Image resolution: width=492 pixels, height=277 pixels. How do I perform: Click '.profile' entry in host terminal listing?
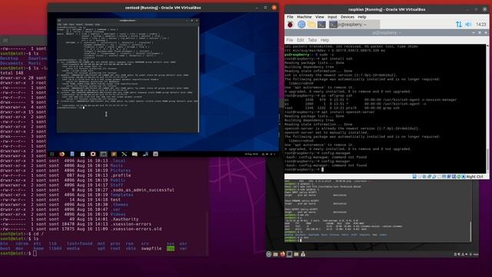[x=121, y=175]
